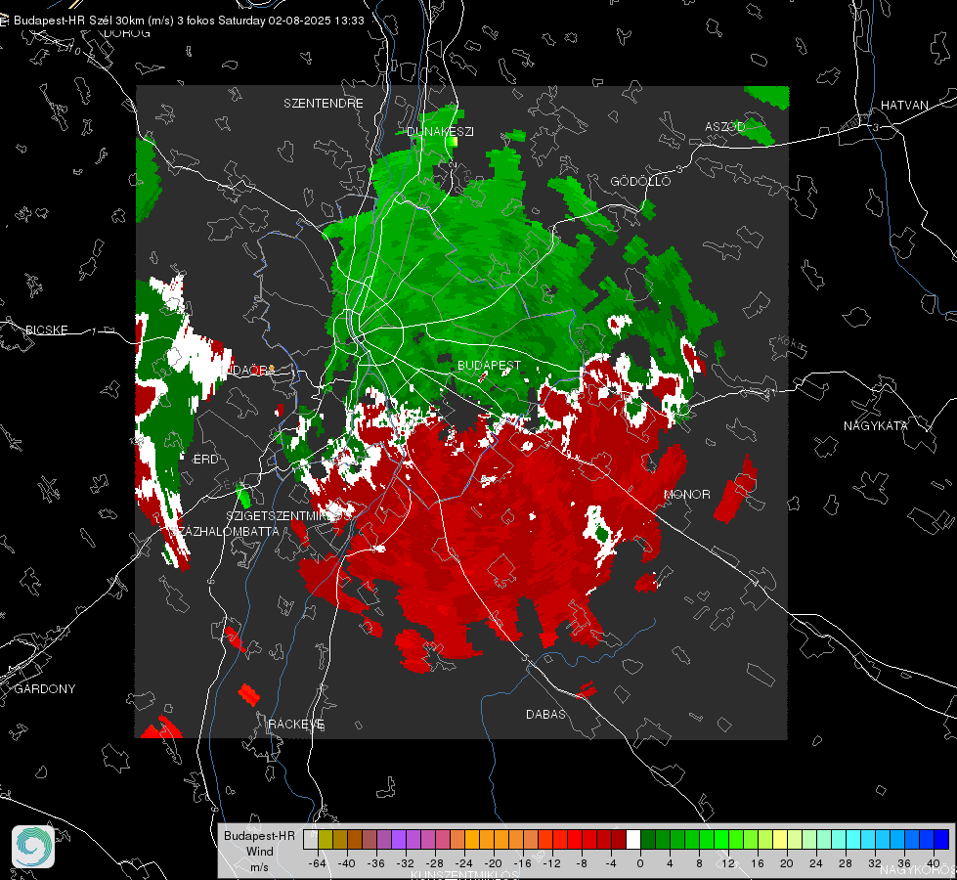Click the NAGYKÁTA map label
The width and height of the screenshot is (957, 880).
coord(875,425)
